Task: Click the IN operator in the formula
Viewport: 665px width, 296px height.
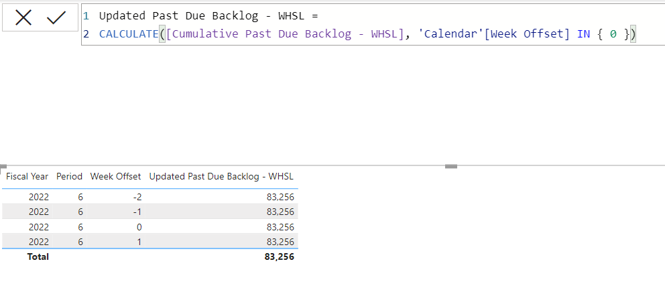Action: coord(584,34)
